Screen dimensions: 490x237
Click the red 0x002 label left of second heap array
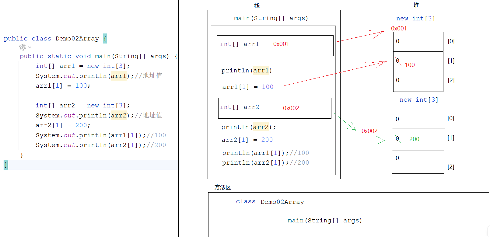point(369,131)
